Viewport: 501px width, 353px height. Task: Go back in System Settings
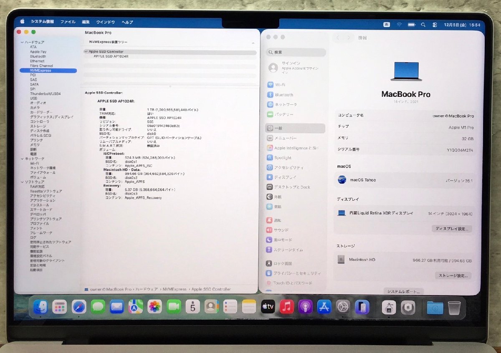pos(338,38)
